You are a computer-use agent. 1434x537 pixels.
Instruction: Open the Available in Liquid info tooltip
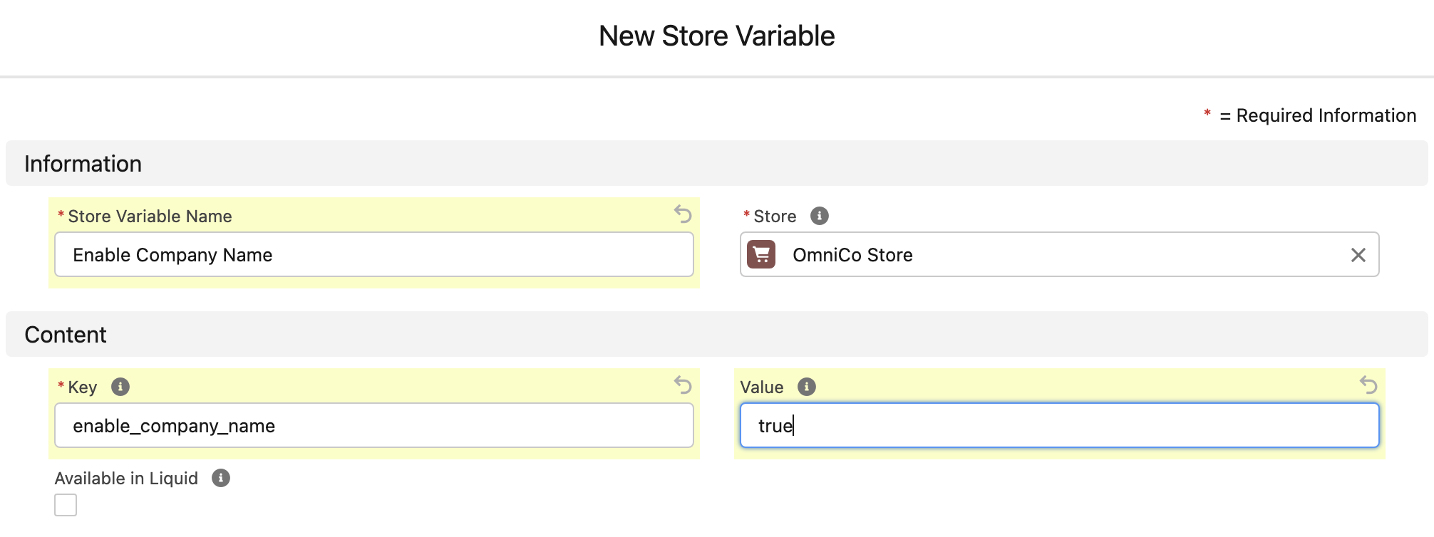click(x=221, y=478)
